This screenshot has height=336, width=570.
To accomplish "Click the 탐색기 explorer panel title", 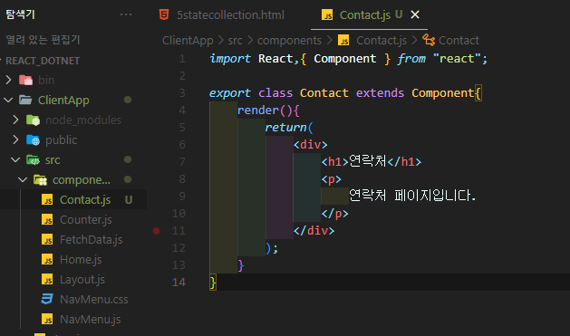I will pos(20,14).
